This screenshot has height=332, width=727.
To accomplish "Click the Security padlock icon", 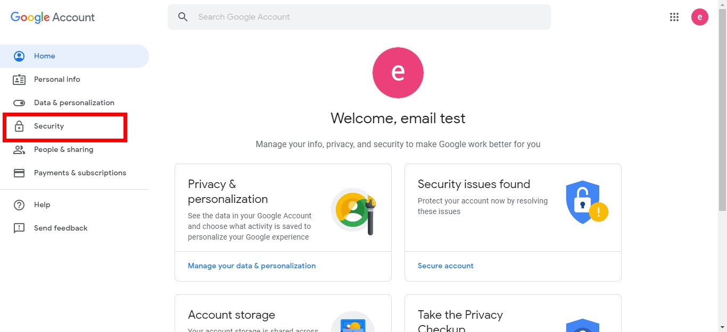I will pyautogui.click(x=19, y=126).
